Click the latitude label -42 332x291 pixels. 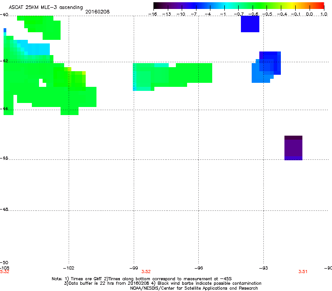[x=4, y=61]
